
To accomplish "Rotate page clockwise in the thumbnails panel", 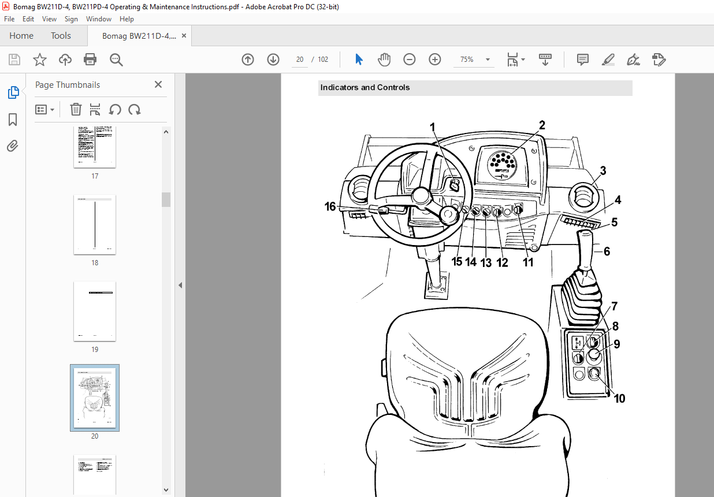I will coord(135,109).
